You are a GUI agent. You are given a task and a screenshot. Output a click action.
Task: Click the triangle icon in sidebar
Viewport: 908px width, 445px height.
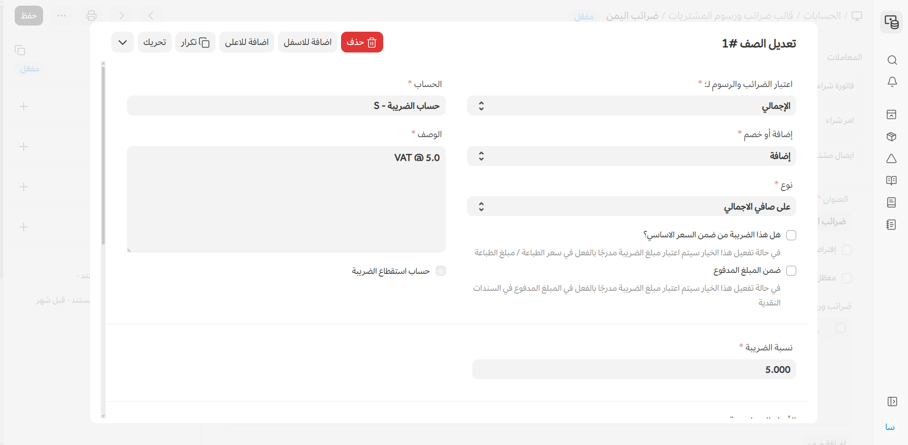tap(891, 159)
